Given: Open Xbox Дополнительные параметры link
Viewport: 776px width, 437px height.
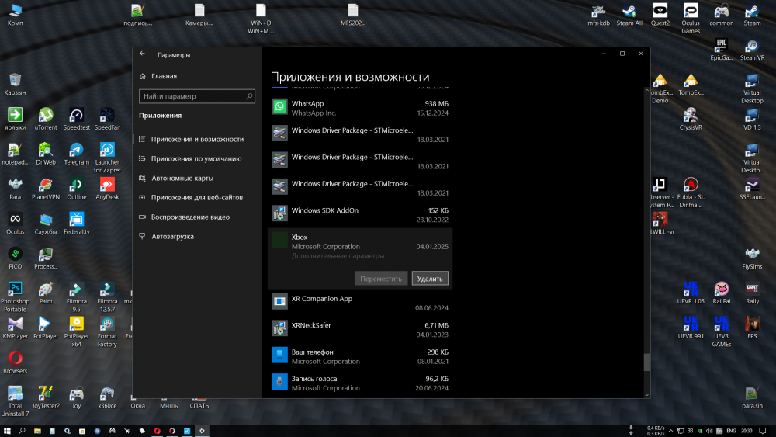Looking at the screenshot, I should pyautogui.click(x=338, y=256).
